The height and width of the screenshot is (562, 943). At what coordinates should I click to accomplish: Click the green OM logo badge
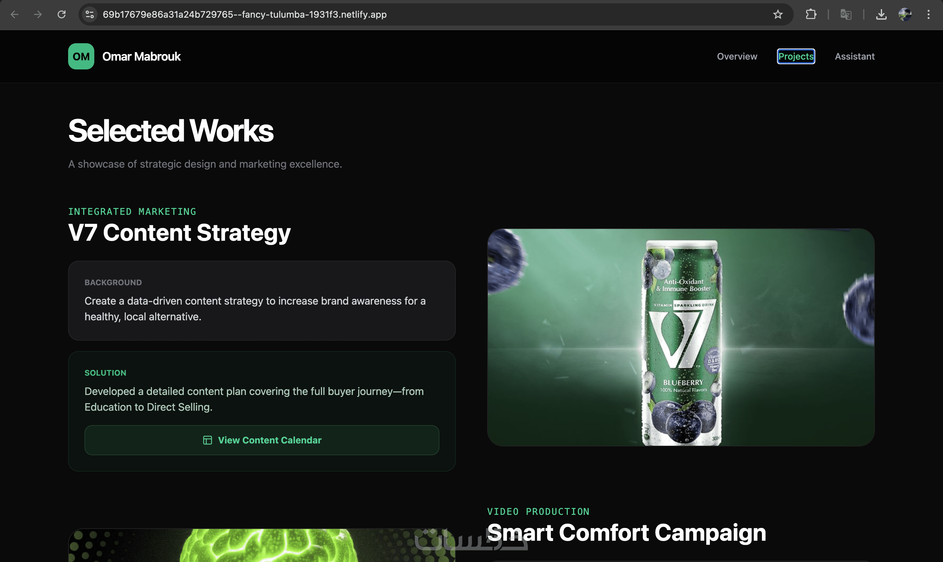81,56
